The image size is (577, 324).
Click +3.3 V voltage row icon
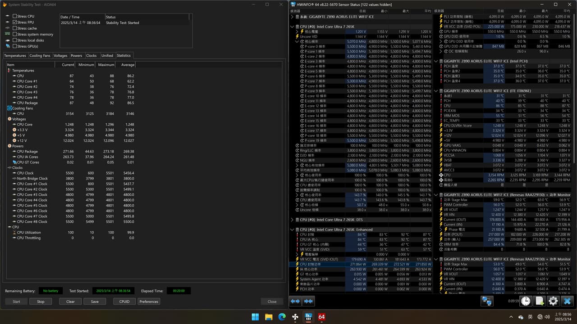14,130
